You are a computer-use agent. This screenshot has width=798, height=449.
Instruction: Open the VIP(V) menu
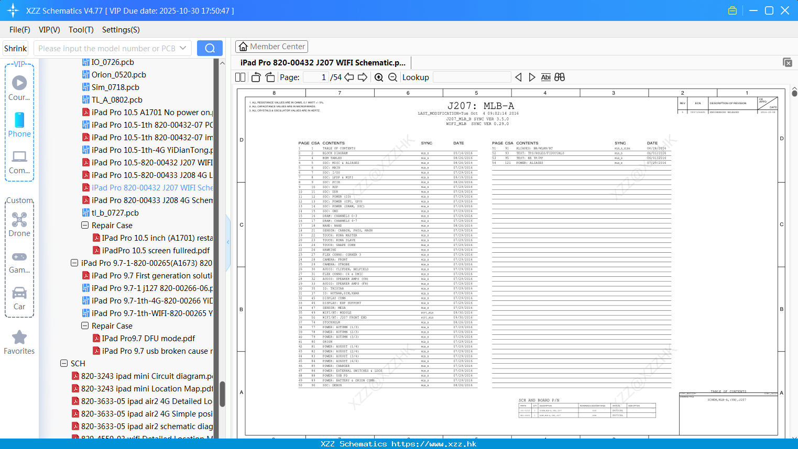coord(49,30)
